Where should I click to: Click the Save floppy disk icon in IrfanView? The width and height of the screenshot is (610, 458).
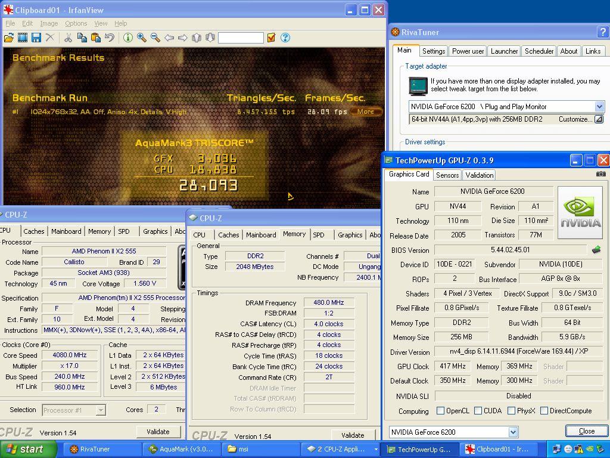pos(36,38)
